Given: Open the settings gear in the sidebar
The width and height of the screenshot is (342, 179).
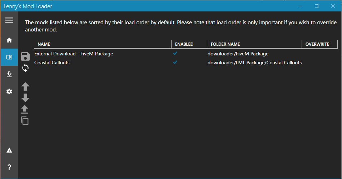Looking at the screenshot, I should pos(9,91).
